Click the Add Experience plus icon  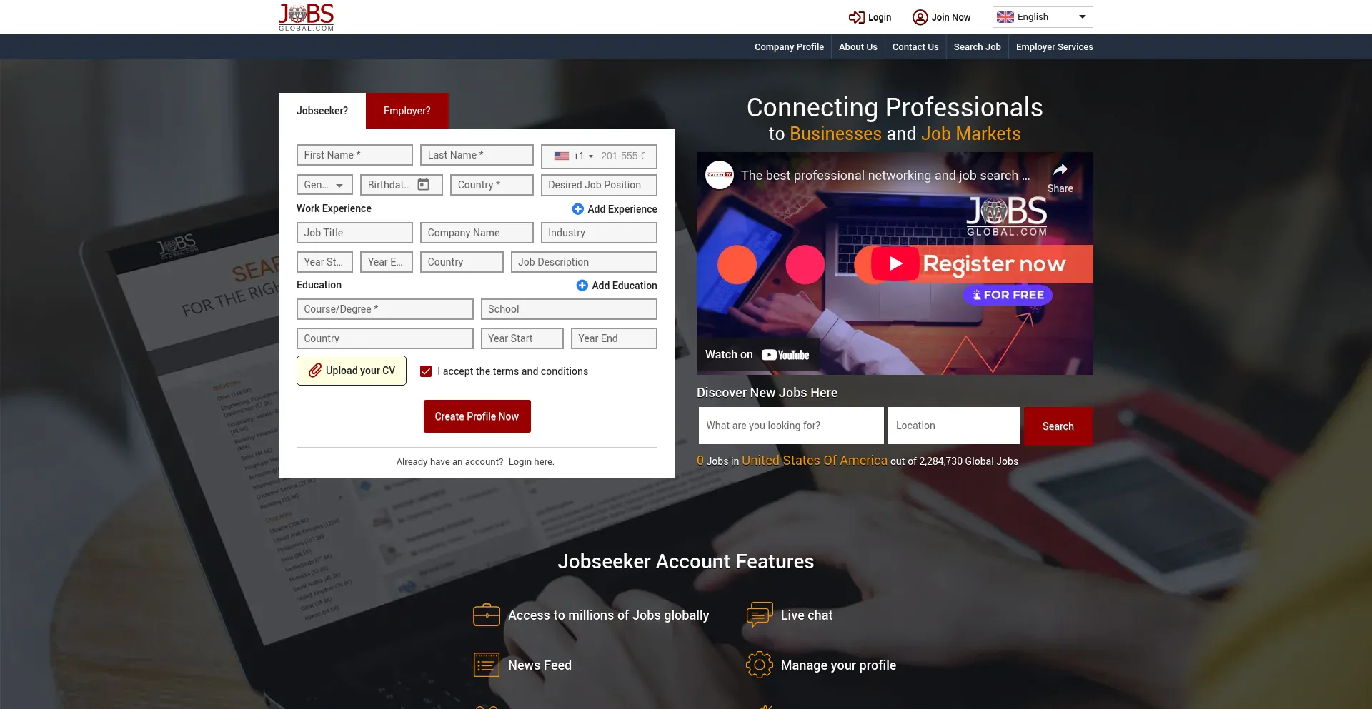[x=578, y=209]
